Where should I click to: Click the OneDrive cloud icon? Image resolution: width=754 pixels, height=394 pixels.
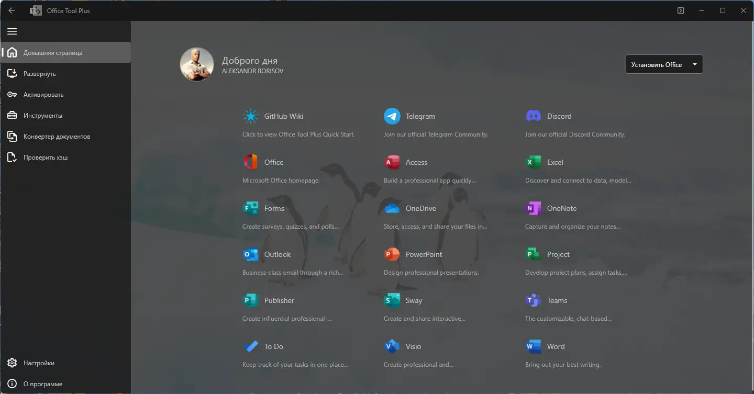(392, 208)
